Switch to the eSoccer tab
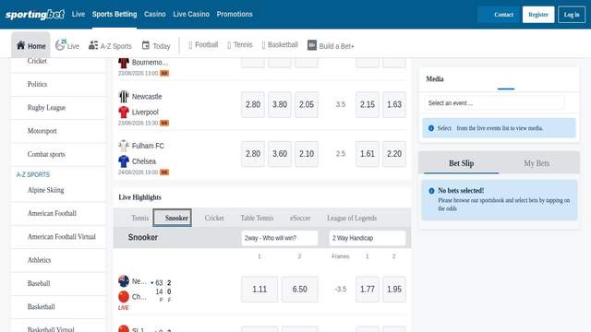This screenshot has height=332, width=591. coord(300,218)
